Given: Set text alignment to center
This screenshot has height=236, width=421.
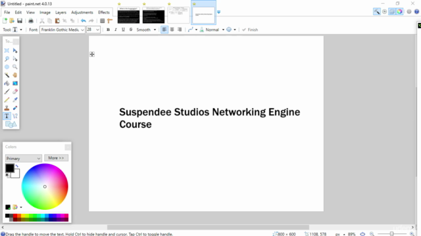Looking at the screenshot, I should 172,29.
